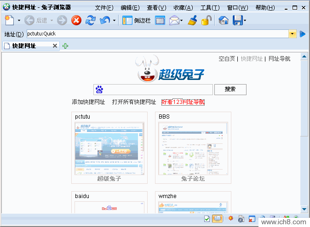Click the 超级兔子 caption under pctutu
Image resolution: width=310 pixels, height=227 pixels.
(109, 179)
